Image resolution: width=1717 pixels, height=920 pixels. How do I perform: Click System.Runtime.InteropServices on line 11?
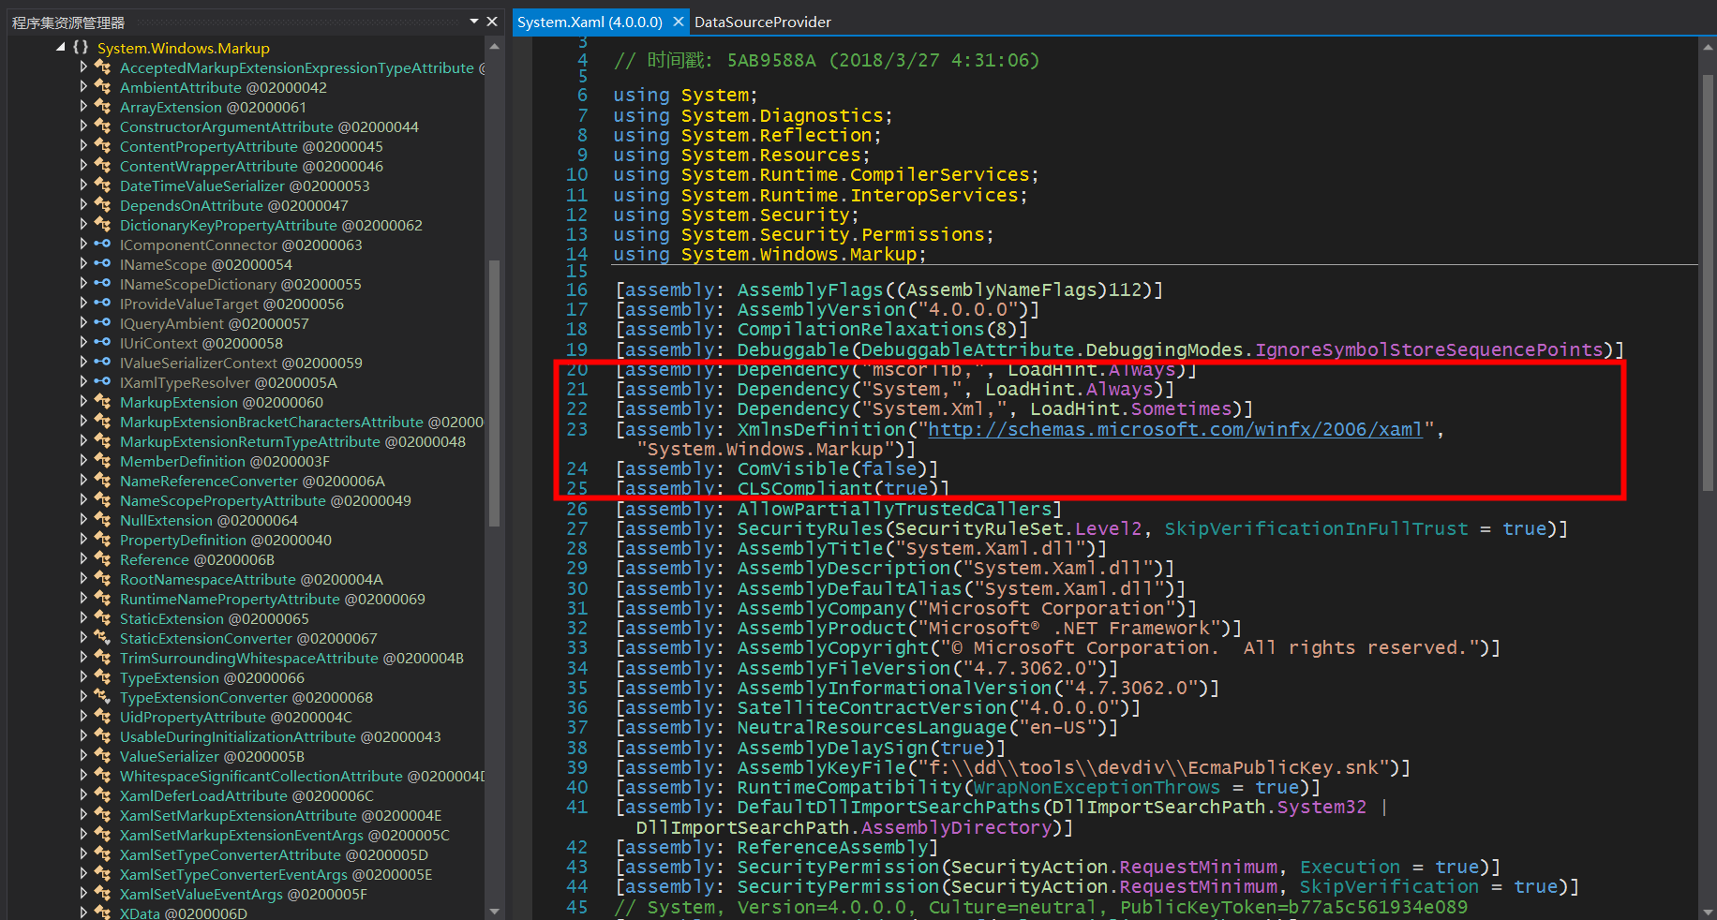coord(849,195)
